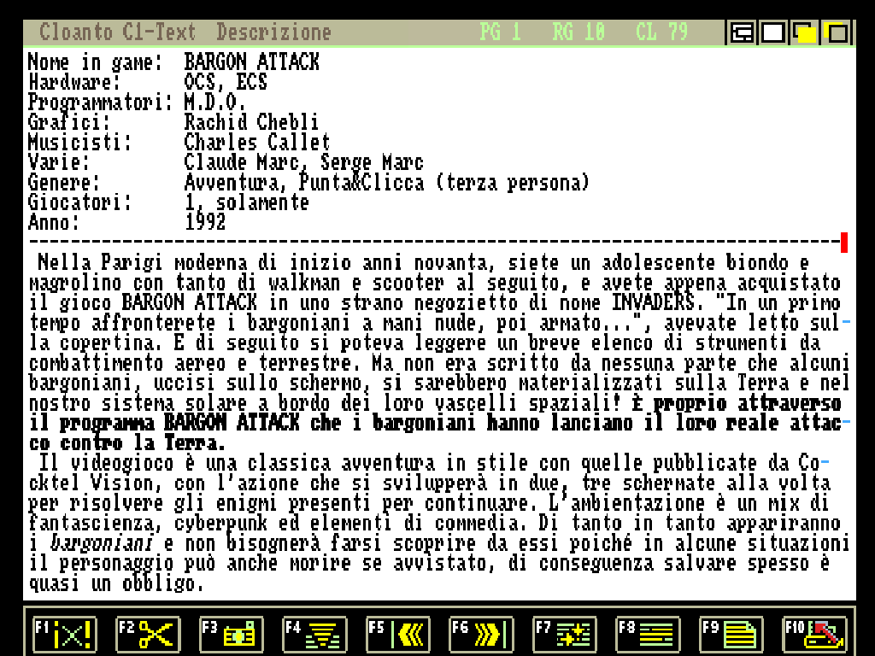Click the F5 left chevrons icon
The height and width of the screenshot is (656, 875).
click(x=398, y=635)
